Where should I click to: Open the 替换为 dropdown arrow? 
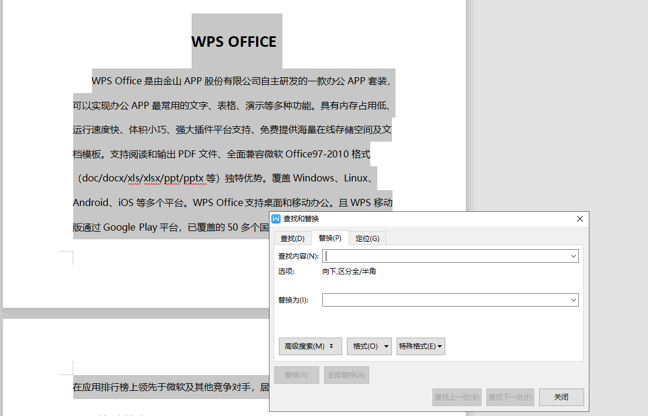573,300
